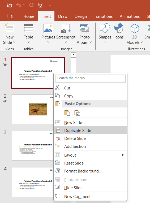Screen dimensions: 150x203
Task: Click the New Slide ribbon icon
Action: point(9,28)
